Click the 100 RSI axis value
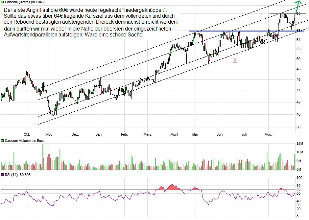The image size is (309, 220). [299, 178]
